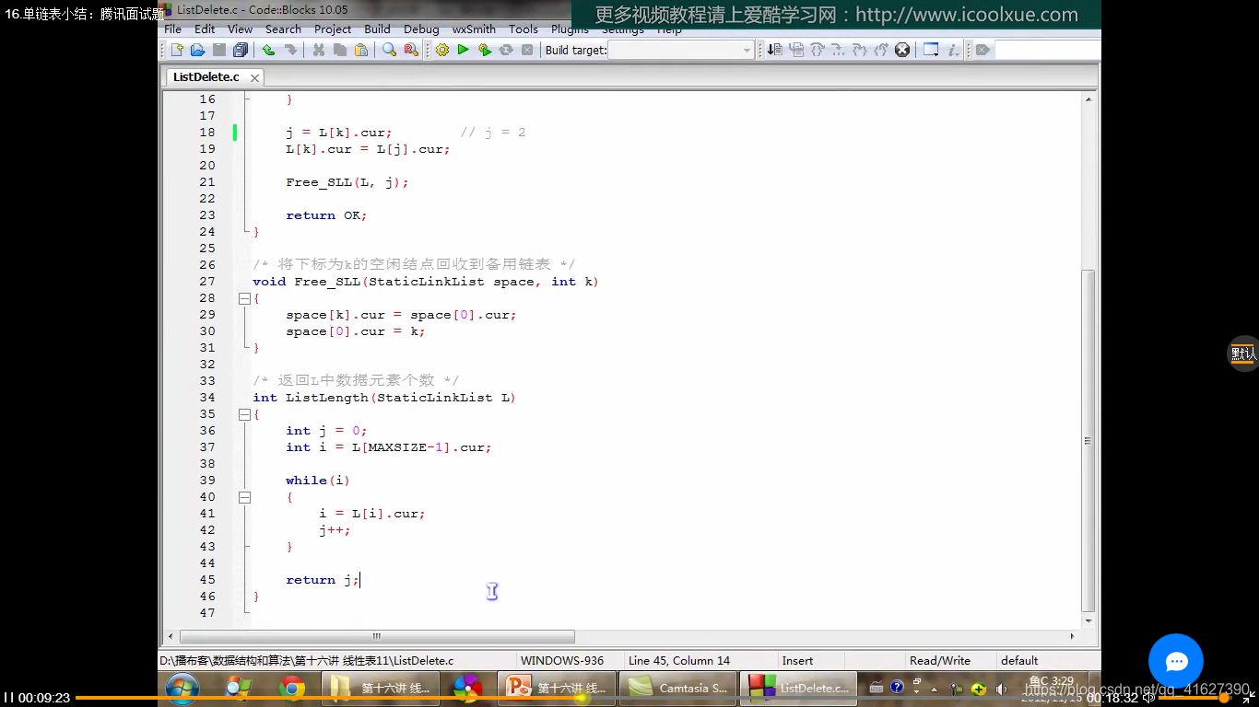Click the Save all files icon

[241, 50]
